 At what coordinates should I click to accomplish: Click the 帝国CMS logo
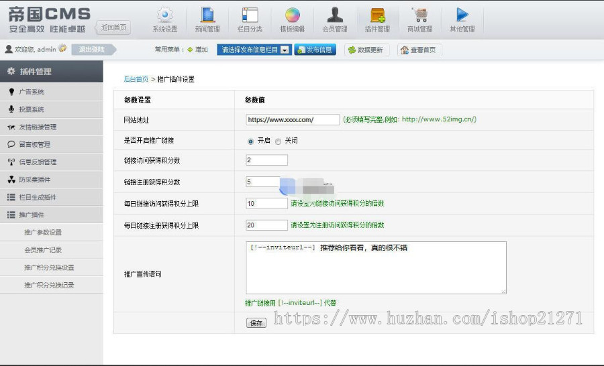[x=49, y=19]
